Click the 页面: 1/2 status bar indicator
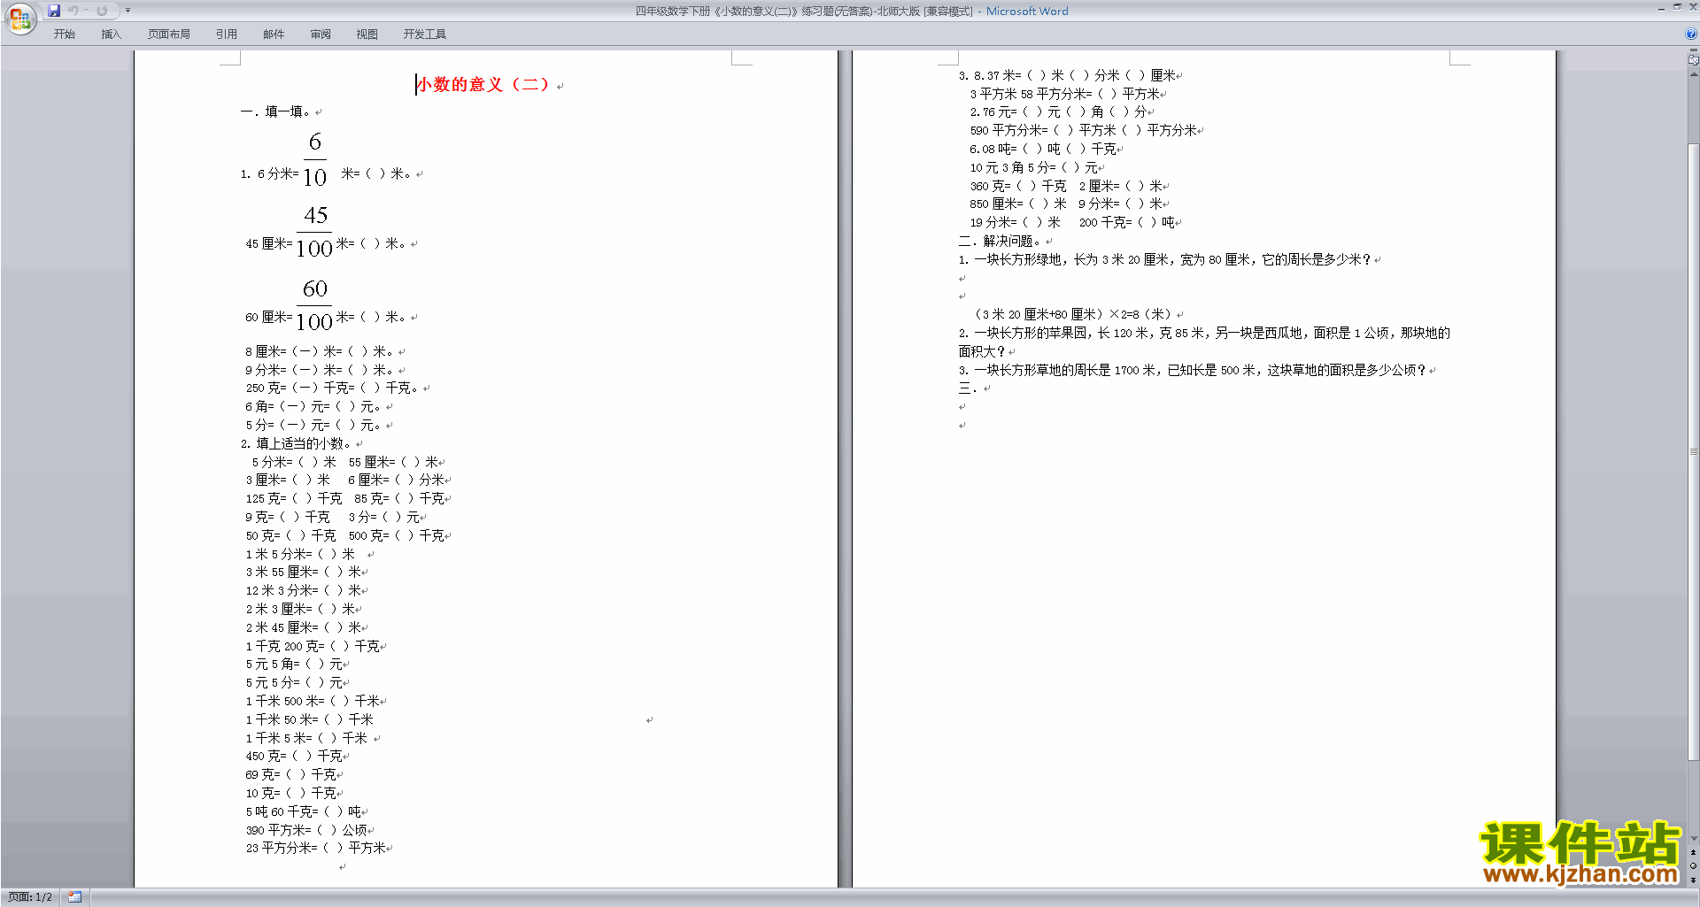1700x907 pixels. point(30,897)
